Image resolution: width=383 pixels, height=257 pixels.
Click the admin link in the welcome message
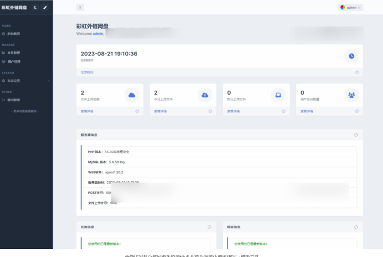(98, 34)
